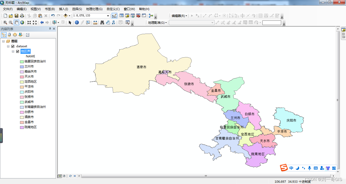Screen dimensions: 346x184
Task: Open the 目录 catalog side tab
Action: [x=343, y=33]
